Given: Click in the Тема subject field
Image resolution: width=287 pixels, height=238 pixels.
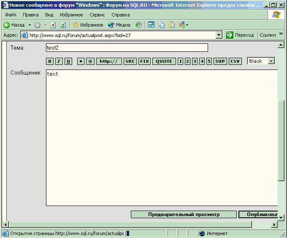Looking at the screenshot, I should click(x=127, y=48).
